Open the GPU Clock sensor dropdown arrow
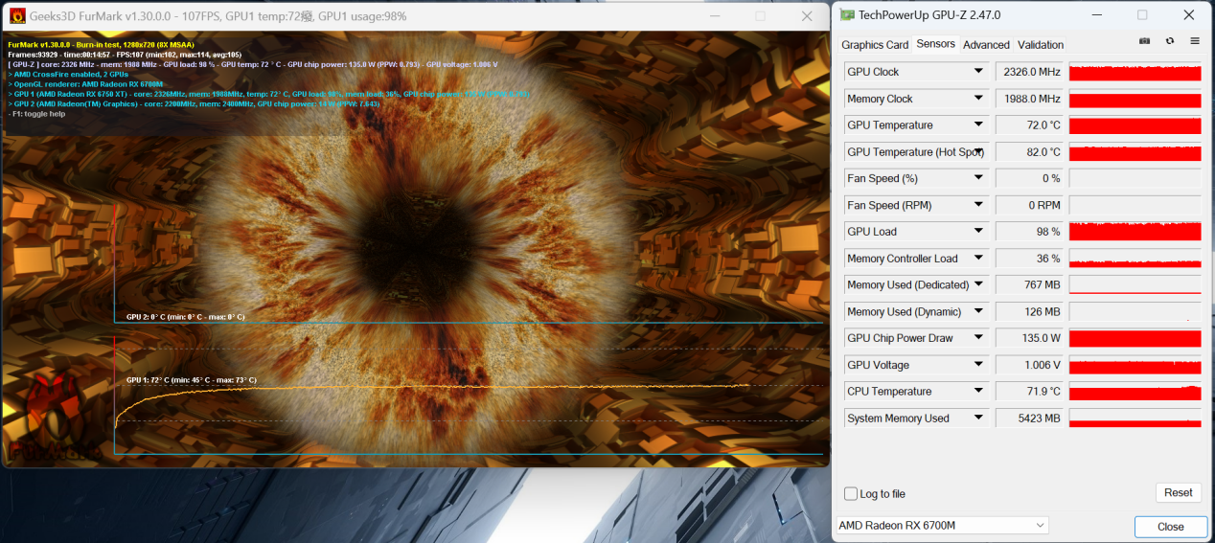1215x543 pixels. point(978,72)
